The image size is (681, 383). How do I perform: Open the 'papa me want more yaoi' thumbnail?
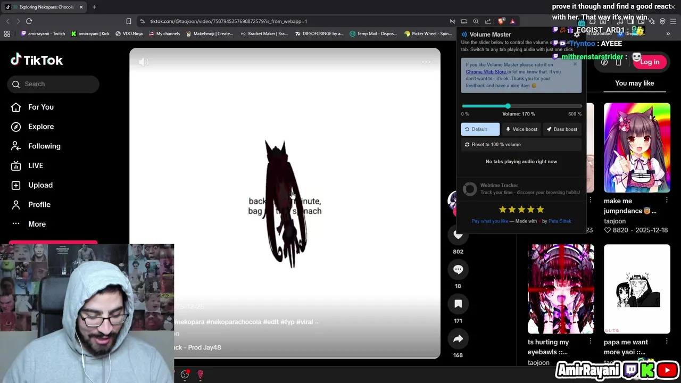[637, 289]
